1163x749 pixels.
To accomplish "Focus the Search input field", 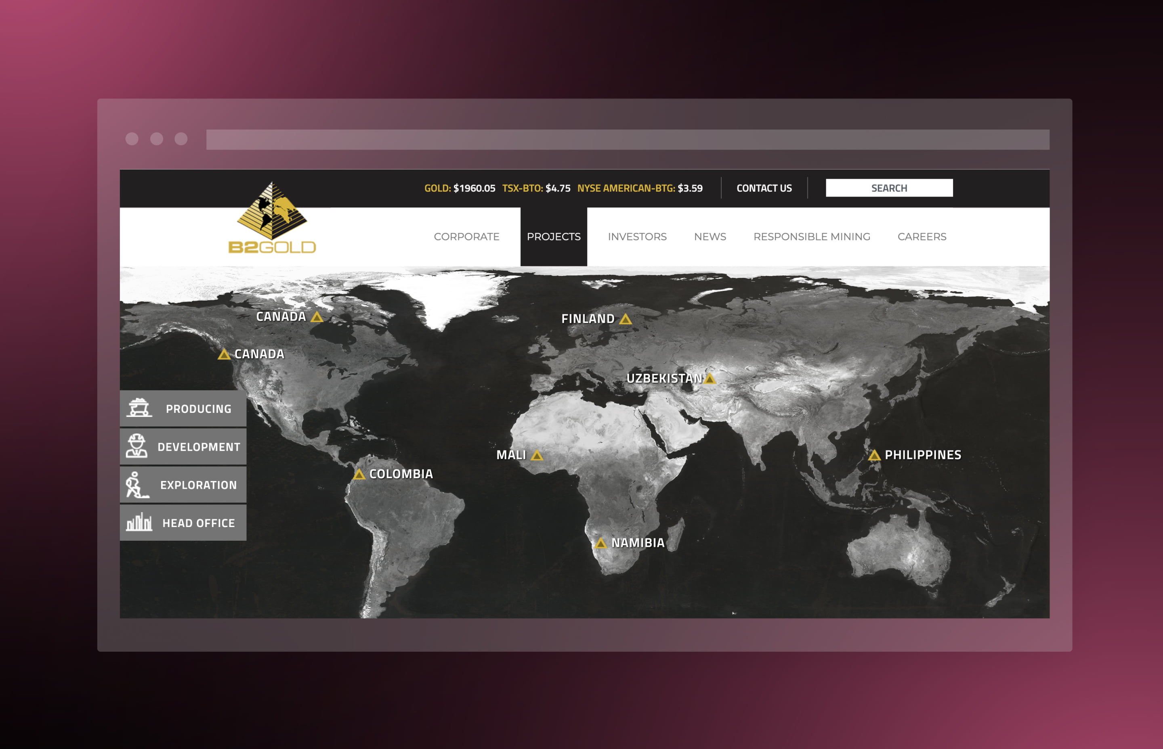I will click(x=889, y=188).
